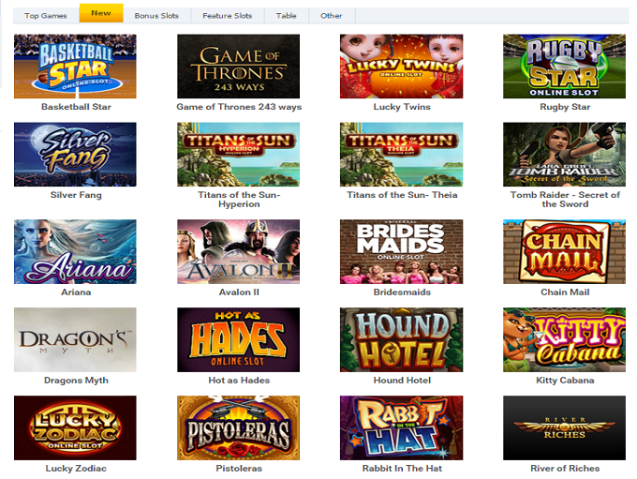Open the River of Riches title link

(x=565, y=468)
